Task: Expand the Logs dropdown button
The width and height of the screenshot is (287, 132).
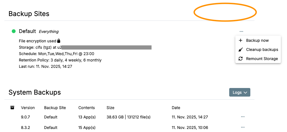Action: click(x=239, y=92)
